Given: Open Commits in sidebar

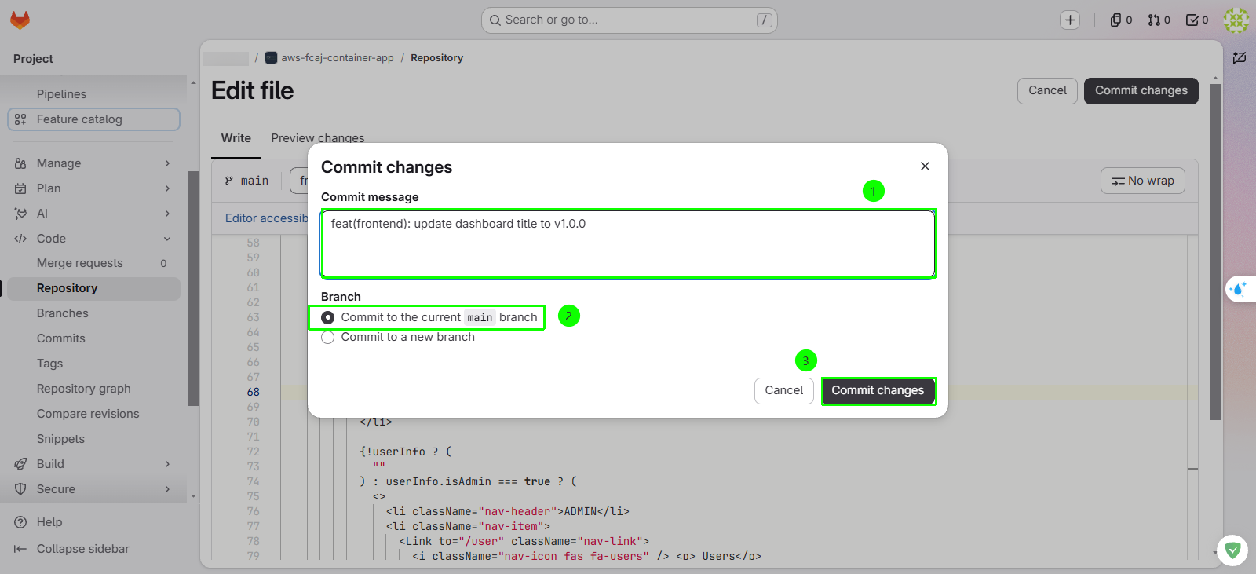Looking at the screenshot, I should (x=93, y=338).
